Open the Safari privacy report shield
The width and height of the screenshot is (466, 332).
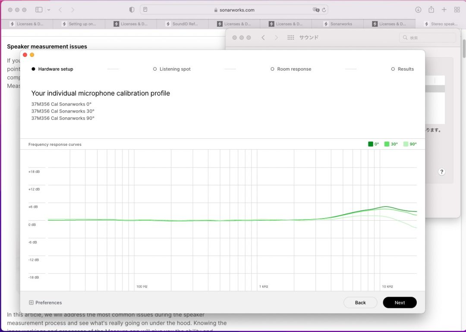coord(132,10)
